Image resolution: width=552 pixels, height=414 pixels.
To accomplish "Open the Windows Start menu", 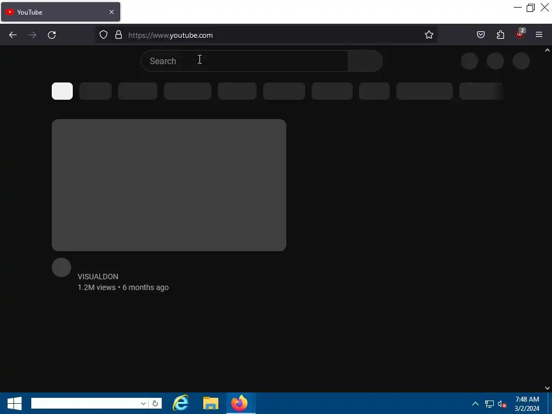I will coord(15,403).
